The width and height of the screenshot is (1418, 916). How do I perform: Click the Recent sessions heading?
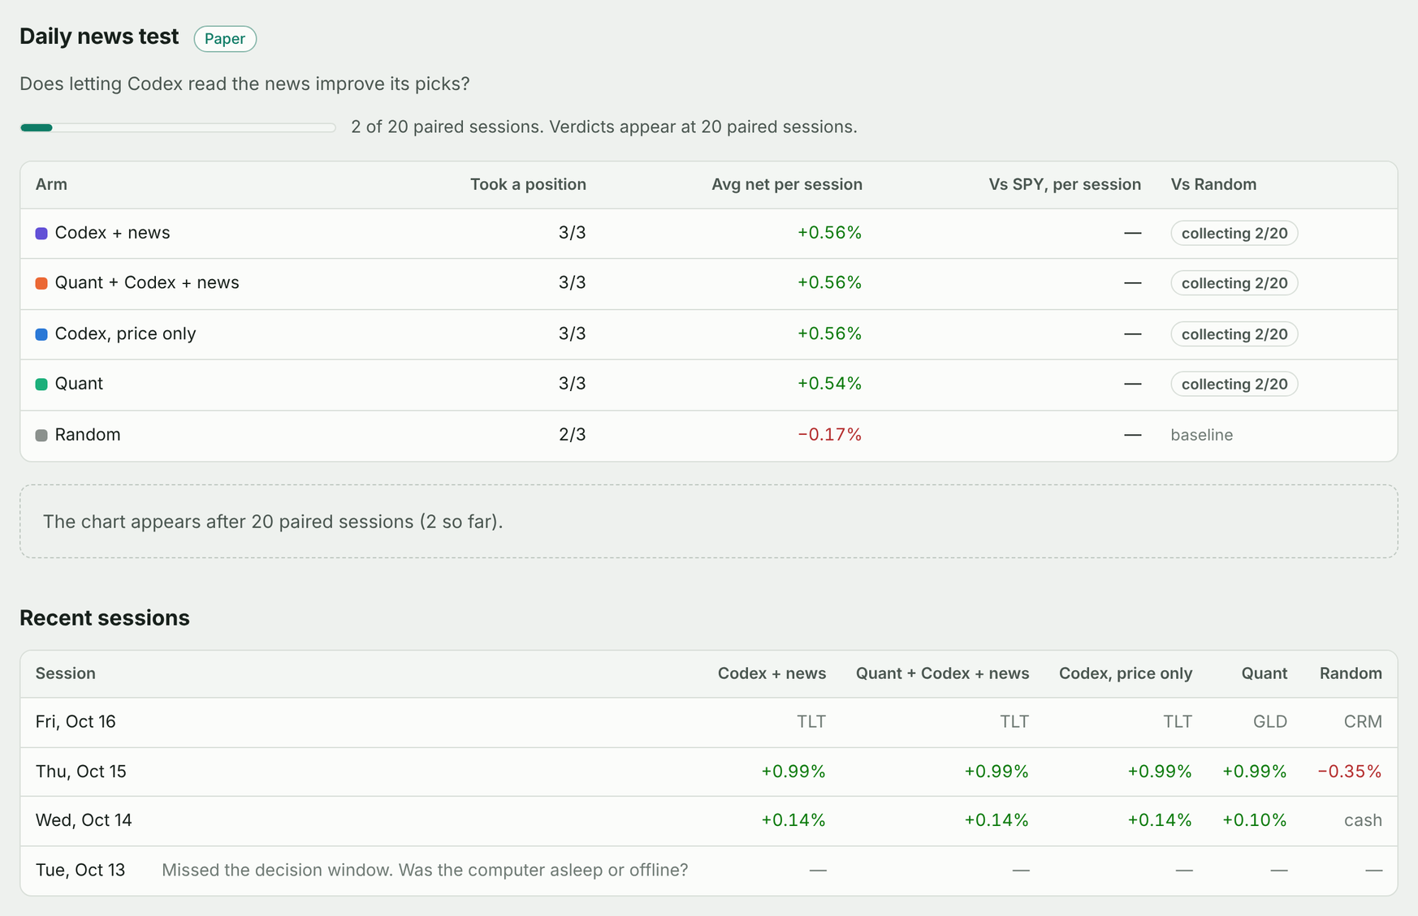[x=105, y=617]
